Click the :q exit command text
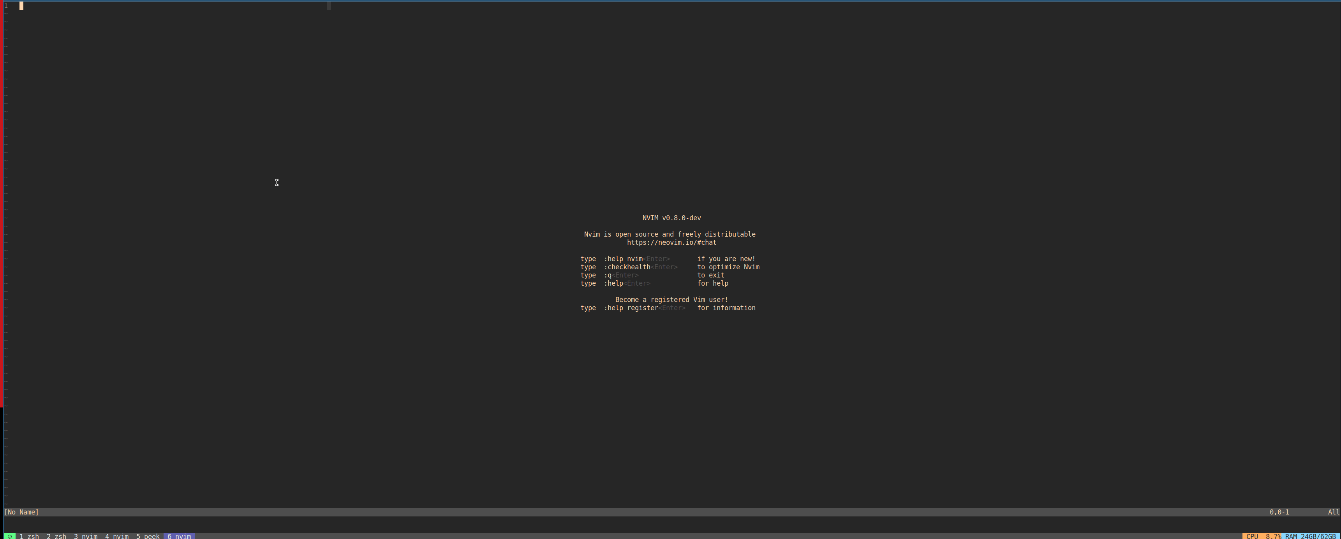The height and width of the screenshot is (539, 1341). (x=608, y=275)
